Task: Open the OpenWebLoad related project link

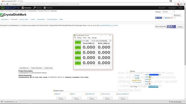Action: coord(90,94)
